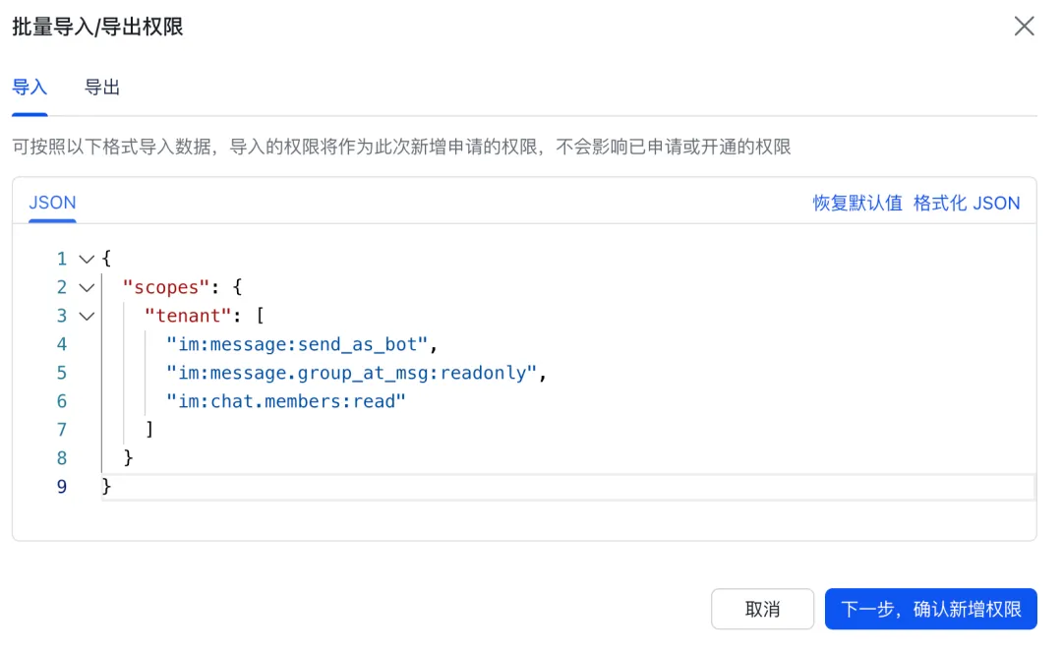The height and width of the screenshot is (653, 1062).
Task: Click the "im:chat.members:read" scope line
Action: pyautogui.click(x=285, y=401)
